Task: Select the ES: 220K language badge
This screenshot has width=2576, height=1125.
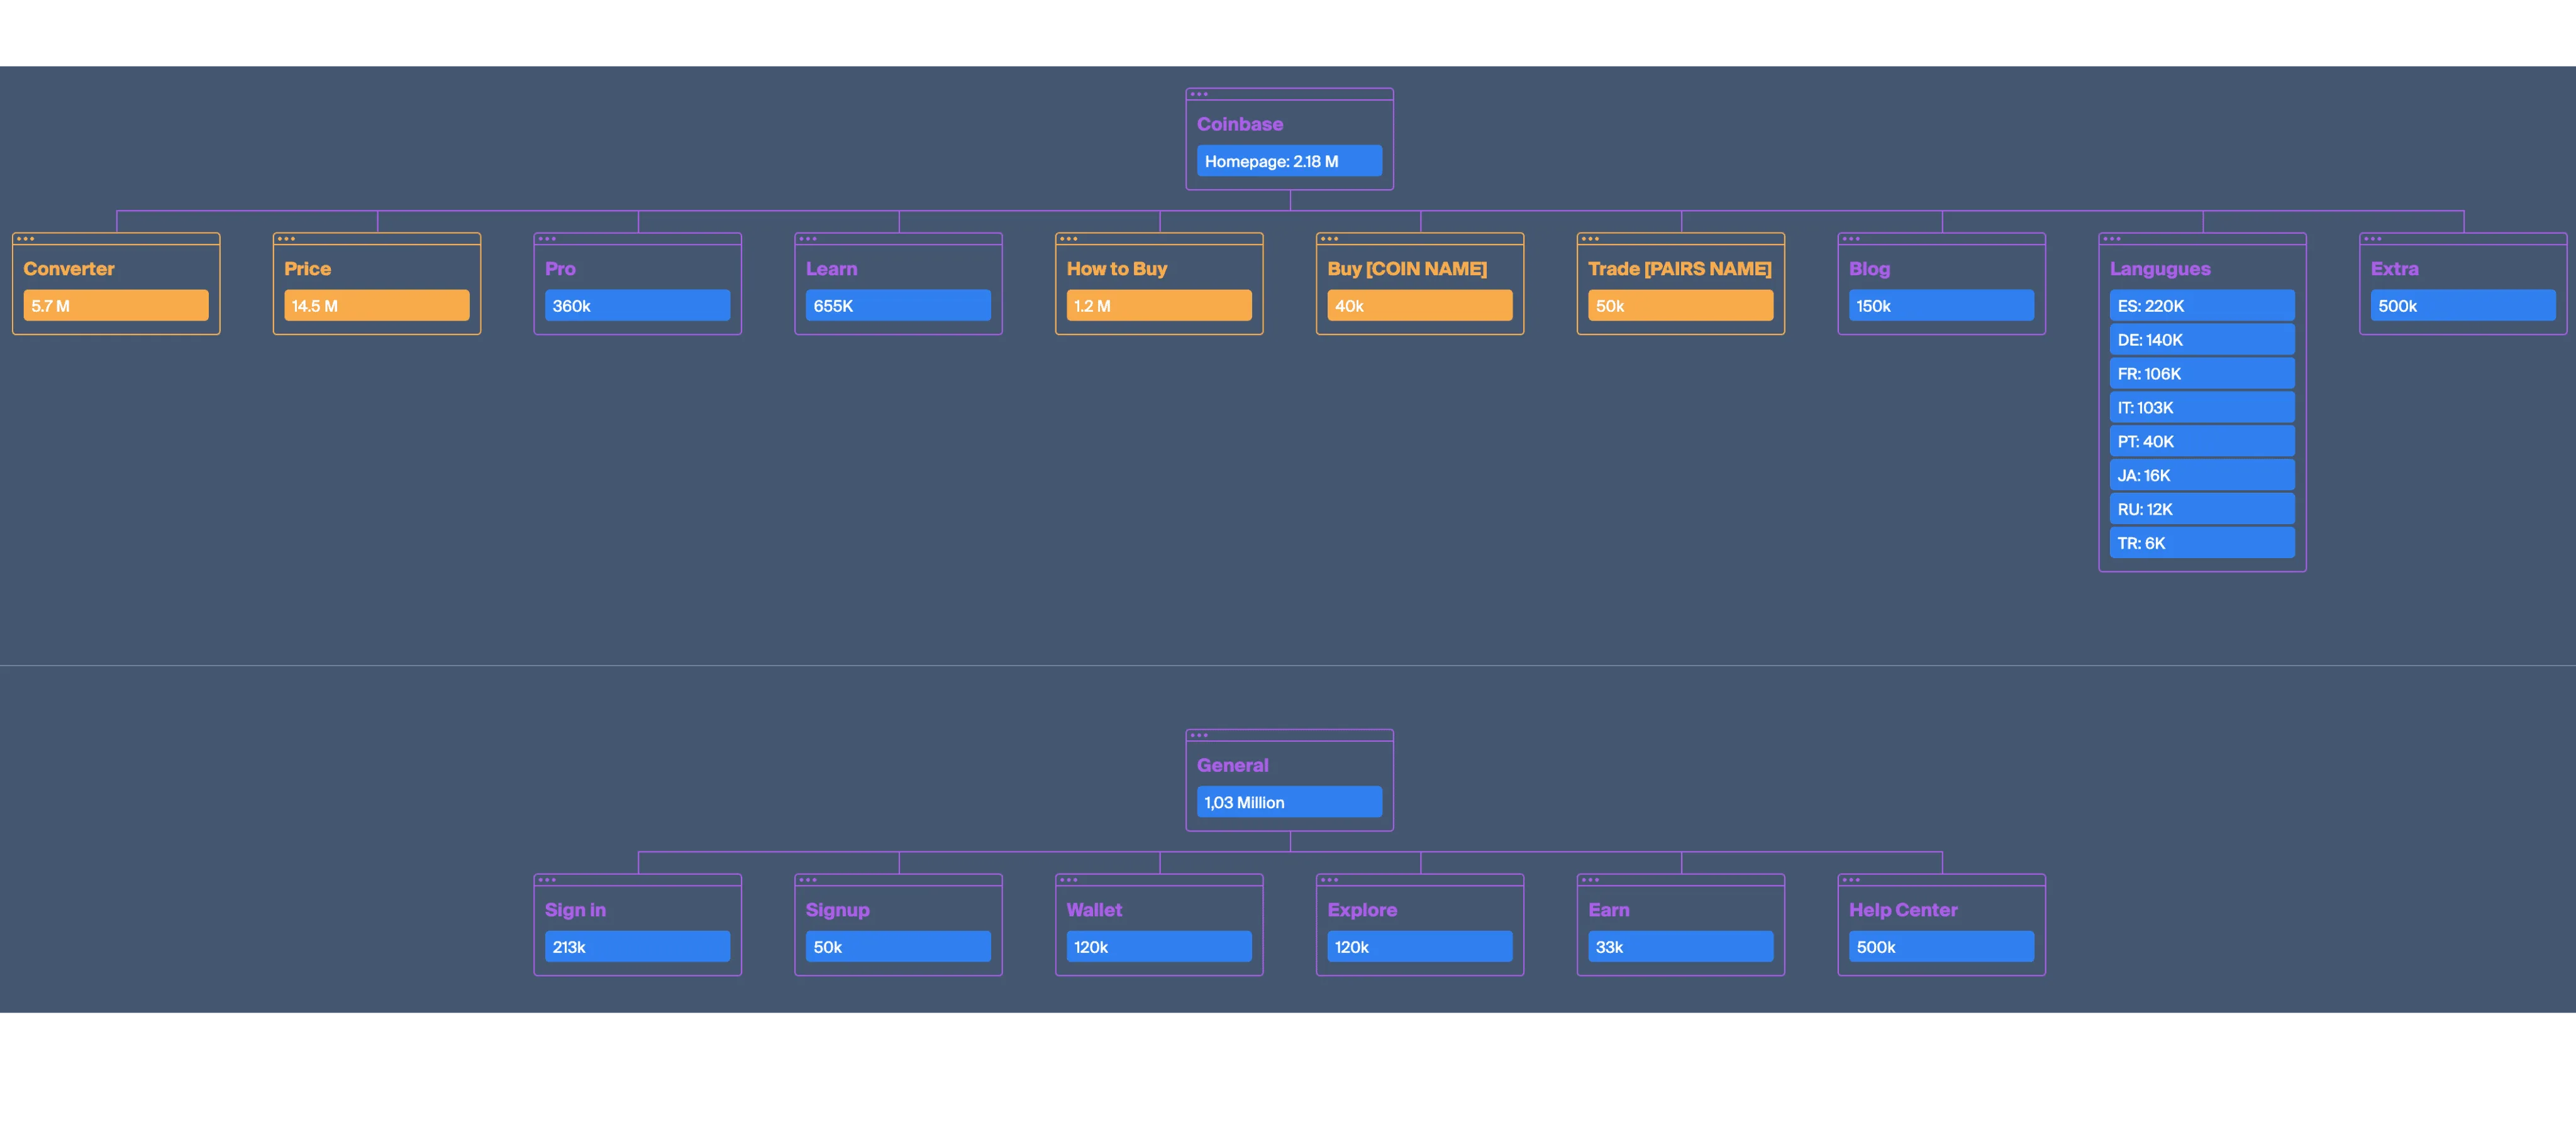Action: (x=2202, y=305)
